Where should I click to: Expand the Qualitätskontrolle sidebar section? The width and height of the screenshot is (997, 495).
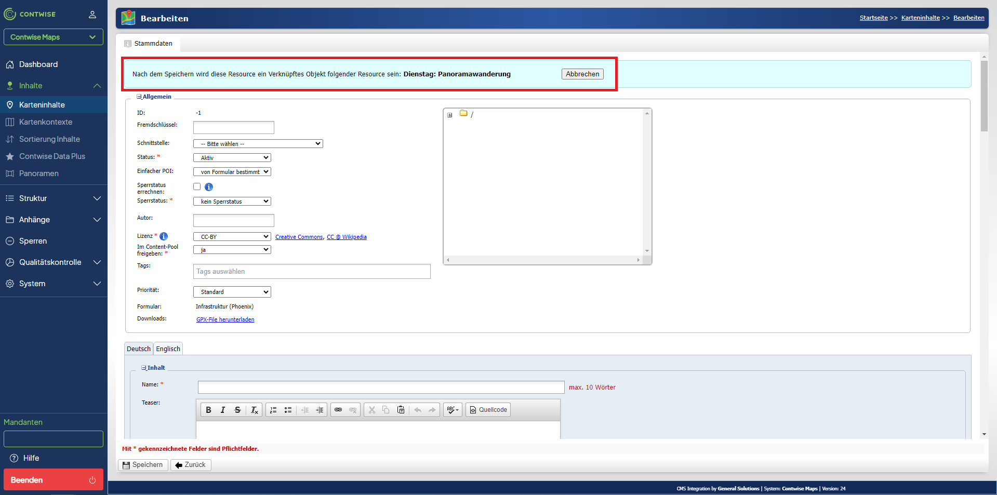54,262
